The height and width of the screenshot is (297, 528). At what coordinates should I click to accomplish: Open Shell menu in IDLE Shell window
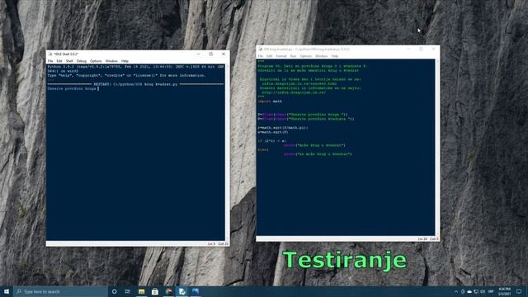69,61
